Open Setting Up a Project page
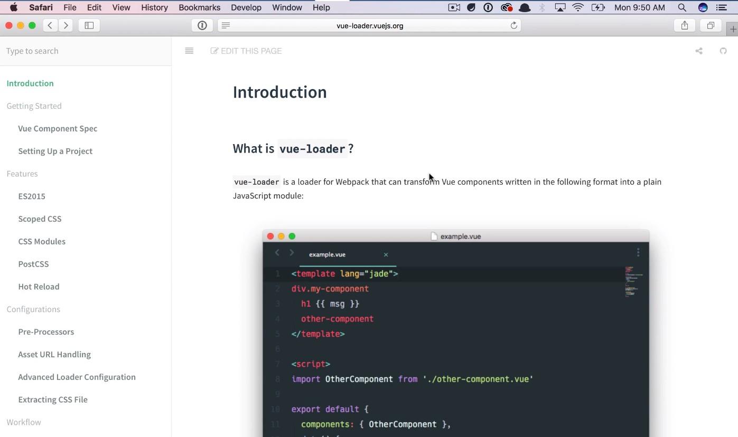 [55, 151]
